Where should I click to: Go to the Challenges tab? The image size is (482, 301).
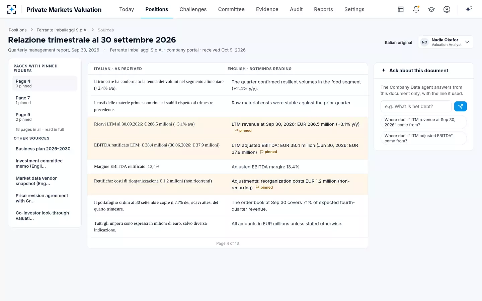point(193,9)
